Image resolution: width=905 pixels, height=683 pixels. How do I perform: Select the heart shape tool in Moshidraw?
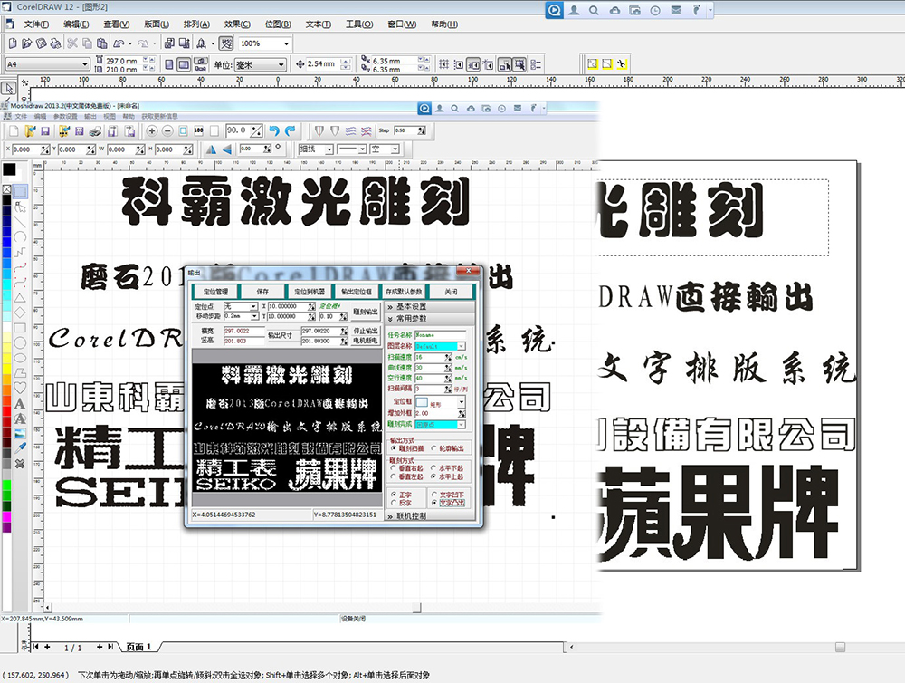(x=20, y=388)
